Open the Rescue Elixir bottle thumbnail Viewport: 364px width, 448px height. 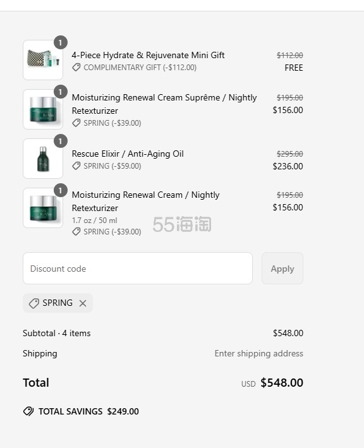[x=43, y=159]
